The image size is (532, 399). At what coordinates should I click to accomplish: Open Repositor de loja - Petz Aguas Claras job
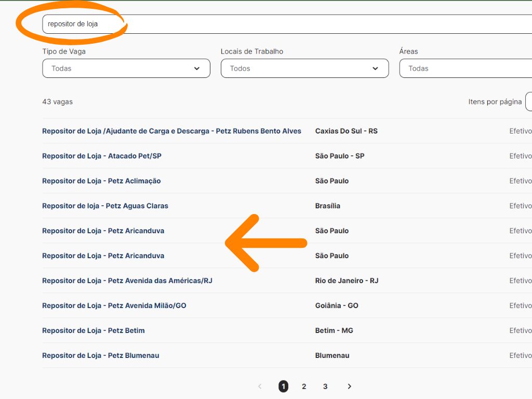click(105, 206)
